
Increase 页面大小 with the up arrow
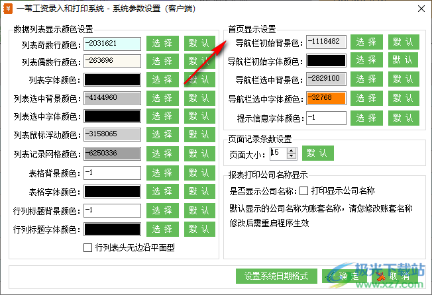click(292, 150)
